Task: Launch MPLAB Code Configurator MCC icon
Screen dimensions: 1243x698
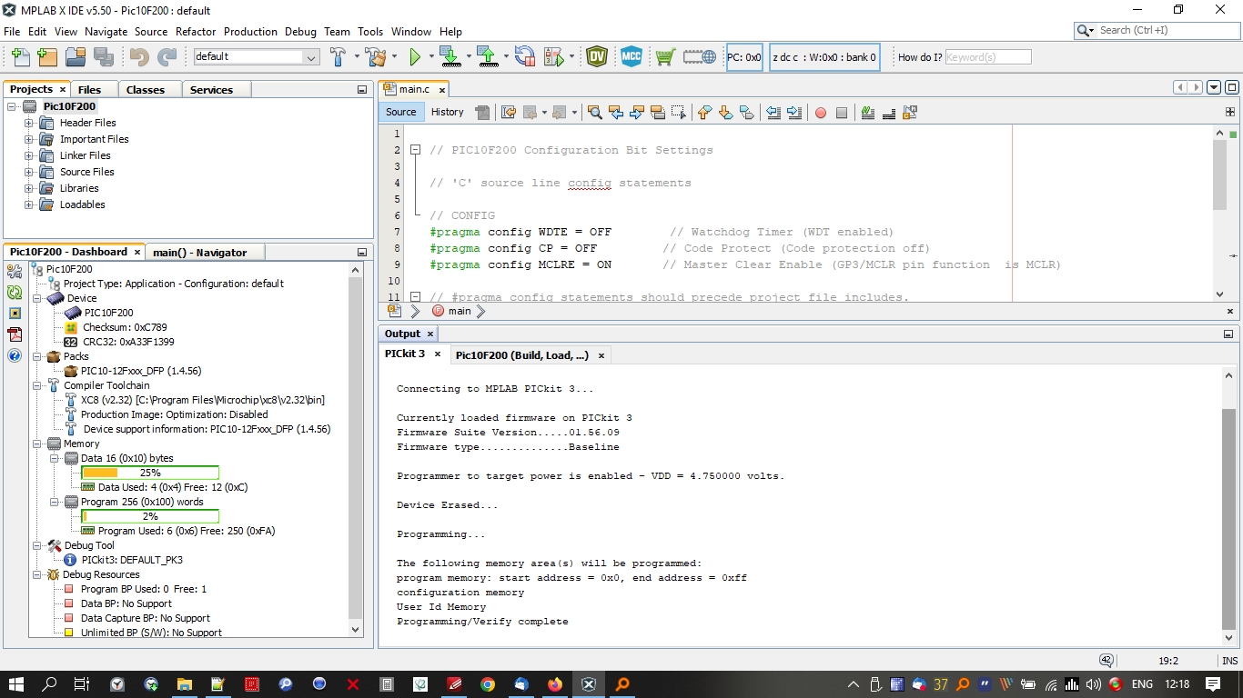Action: 632,56
